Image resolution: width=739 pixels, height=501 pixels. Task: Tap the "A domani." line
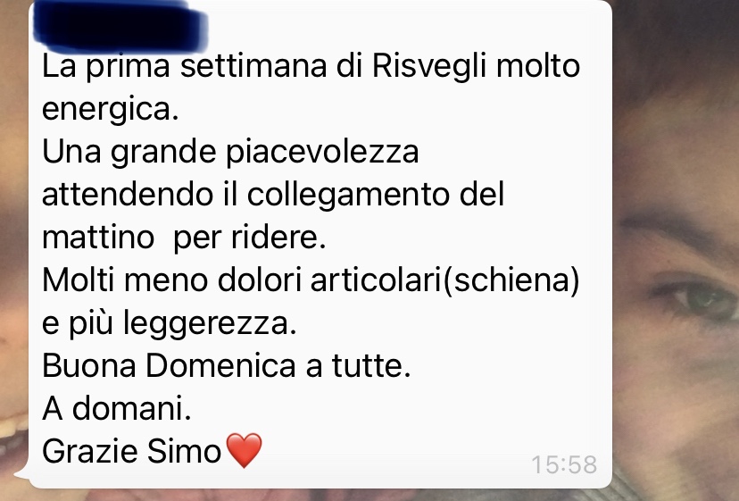[x=116, y=408]
